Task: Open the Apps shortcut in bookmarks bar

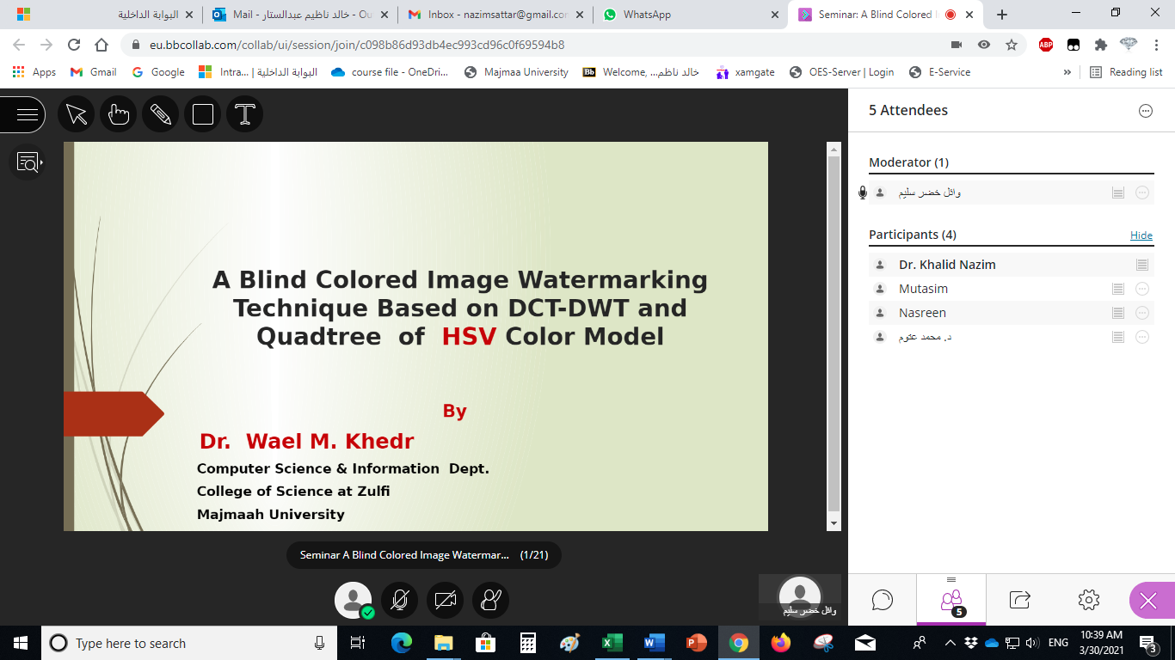Action: click(x=34, y=72)
